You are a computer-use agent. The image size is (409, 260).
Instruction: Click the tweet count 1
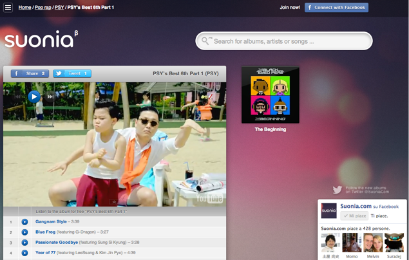point(85,73)
